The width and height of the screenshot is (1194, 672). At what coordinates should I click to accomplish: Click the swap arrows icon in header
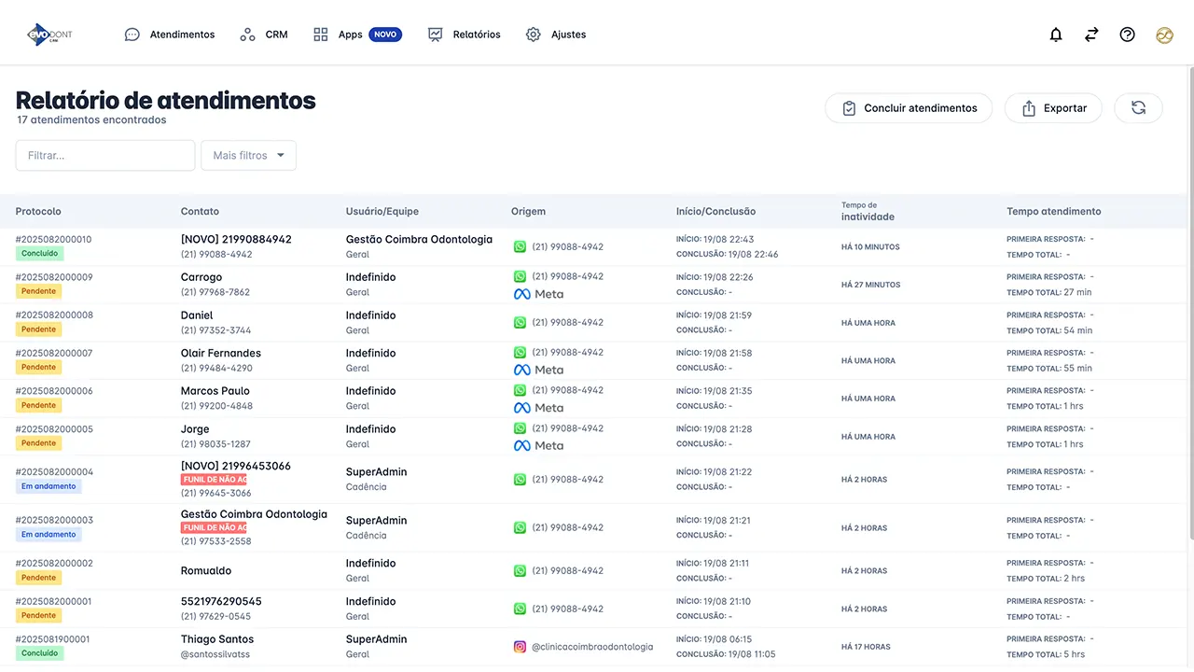pyautogui.click(x=1091, y=35)
